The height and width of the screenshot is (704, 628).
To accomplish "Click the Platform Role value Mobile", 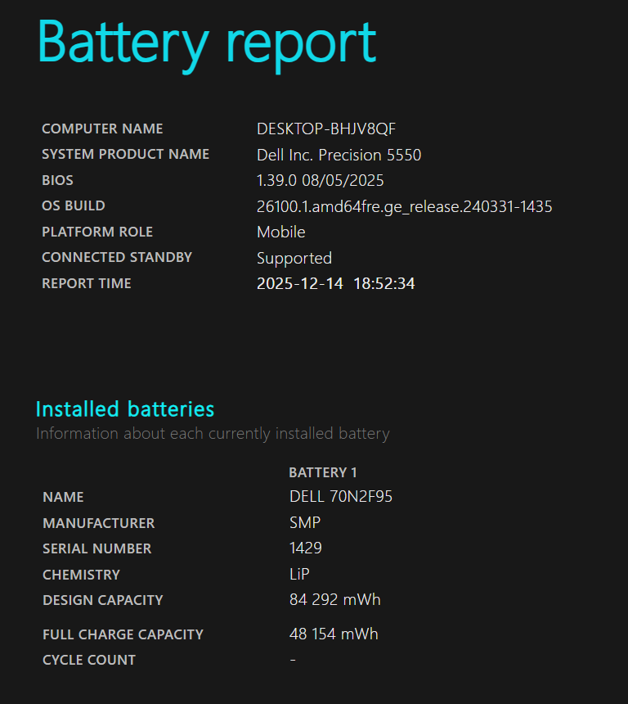I will [x=280, y=232].
